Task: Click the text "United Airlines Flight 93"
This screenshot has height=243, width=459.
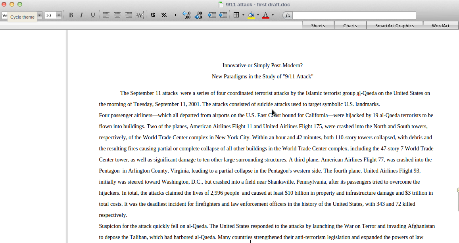Action: (x=392, y=171)
